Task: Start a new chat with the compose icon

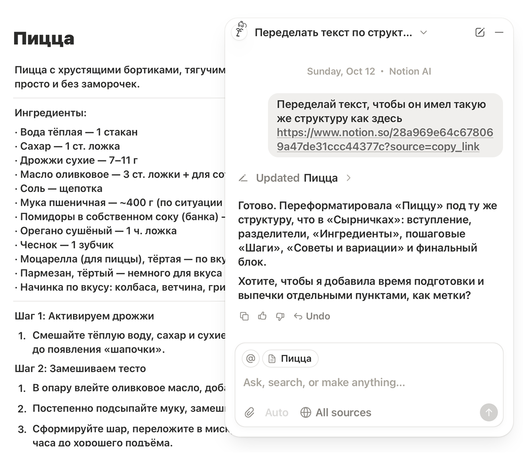Action: (480, 32)
